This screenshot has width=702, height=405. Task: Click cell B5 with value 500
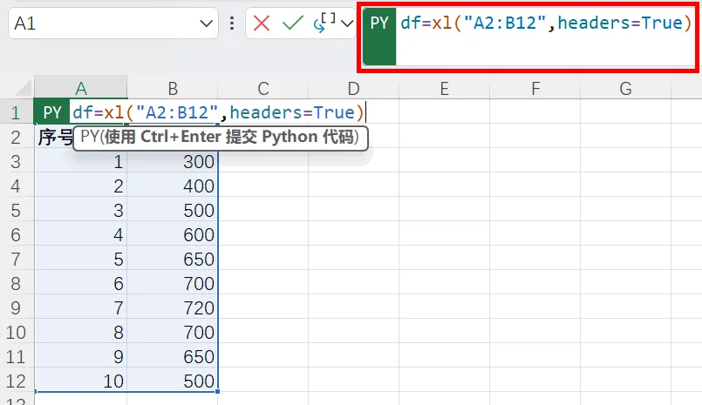[173, 210]
